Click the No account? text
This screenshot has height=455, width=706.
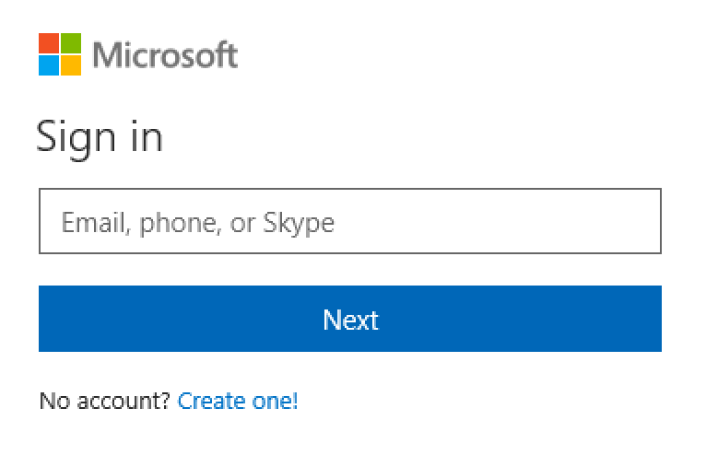(x=104, y=401)
